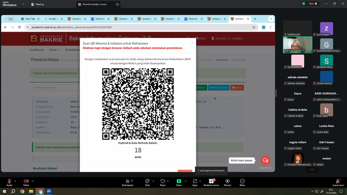Click the green encryption shield icon

[x=304, y=4]
